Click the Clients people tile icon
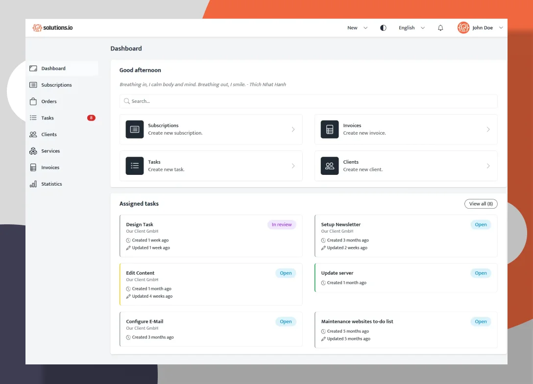Screen dimensions: 533x384 click(x=330, y=166)
